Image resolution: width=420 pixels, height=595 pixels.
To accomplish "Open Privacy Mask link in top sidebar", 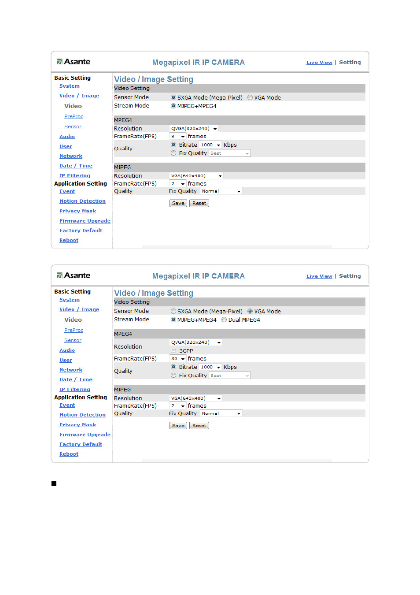I will click(77, 211).
